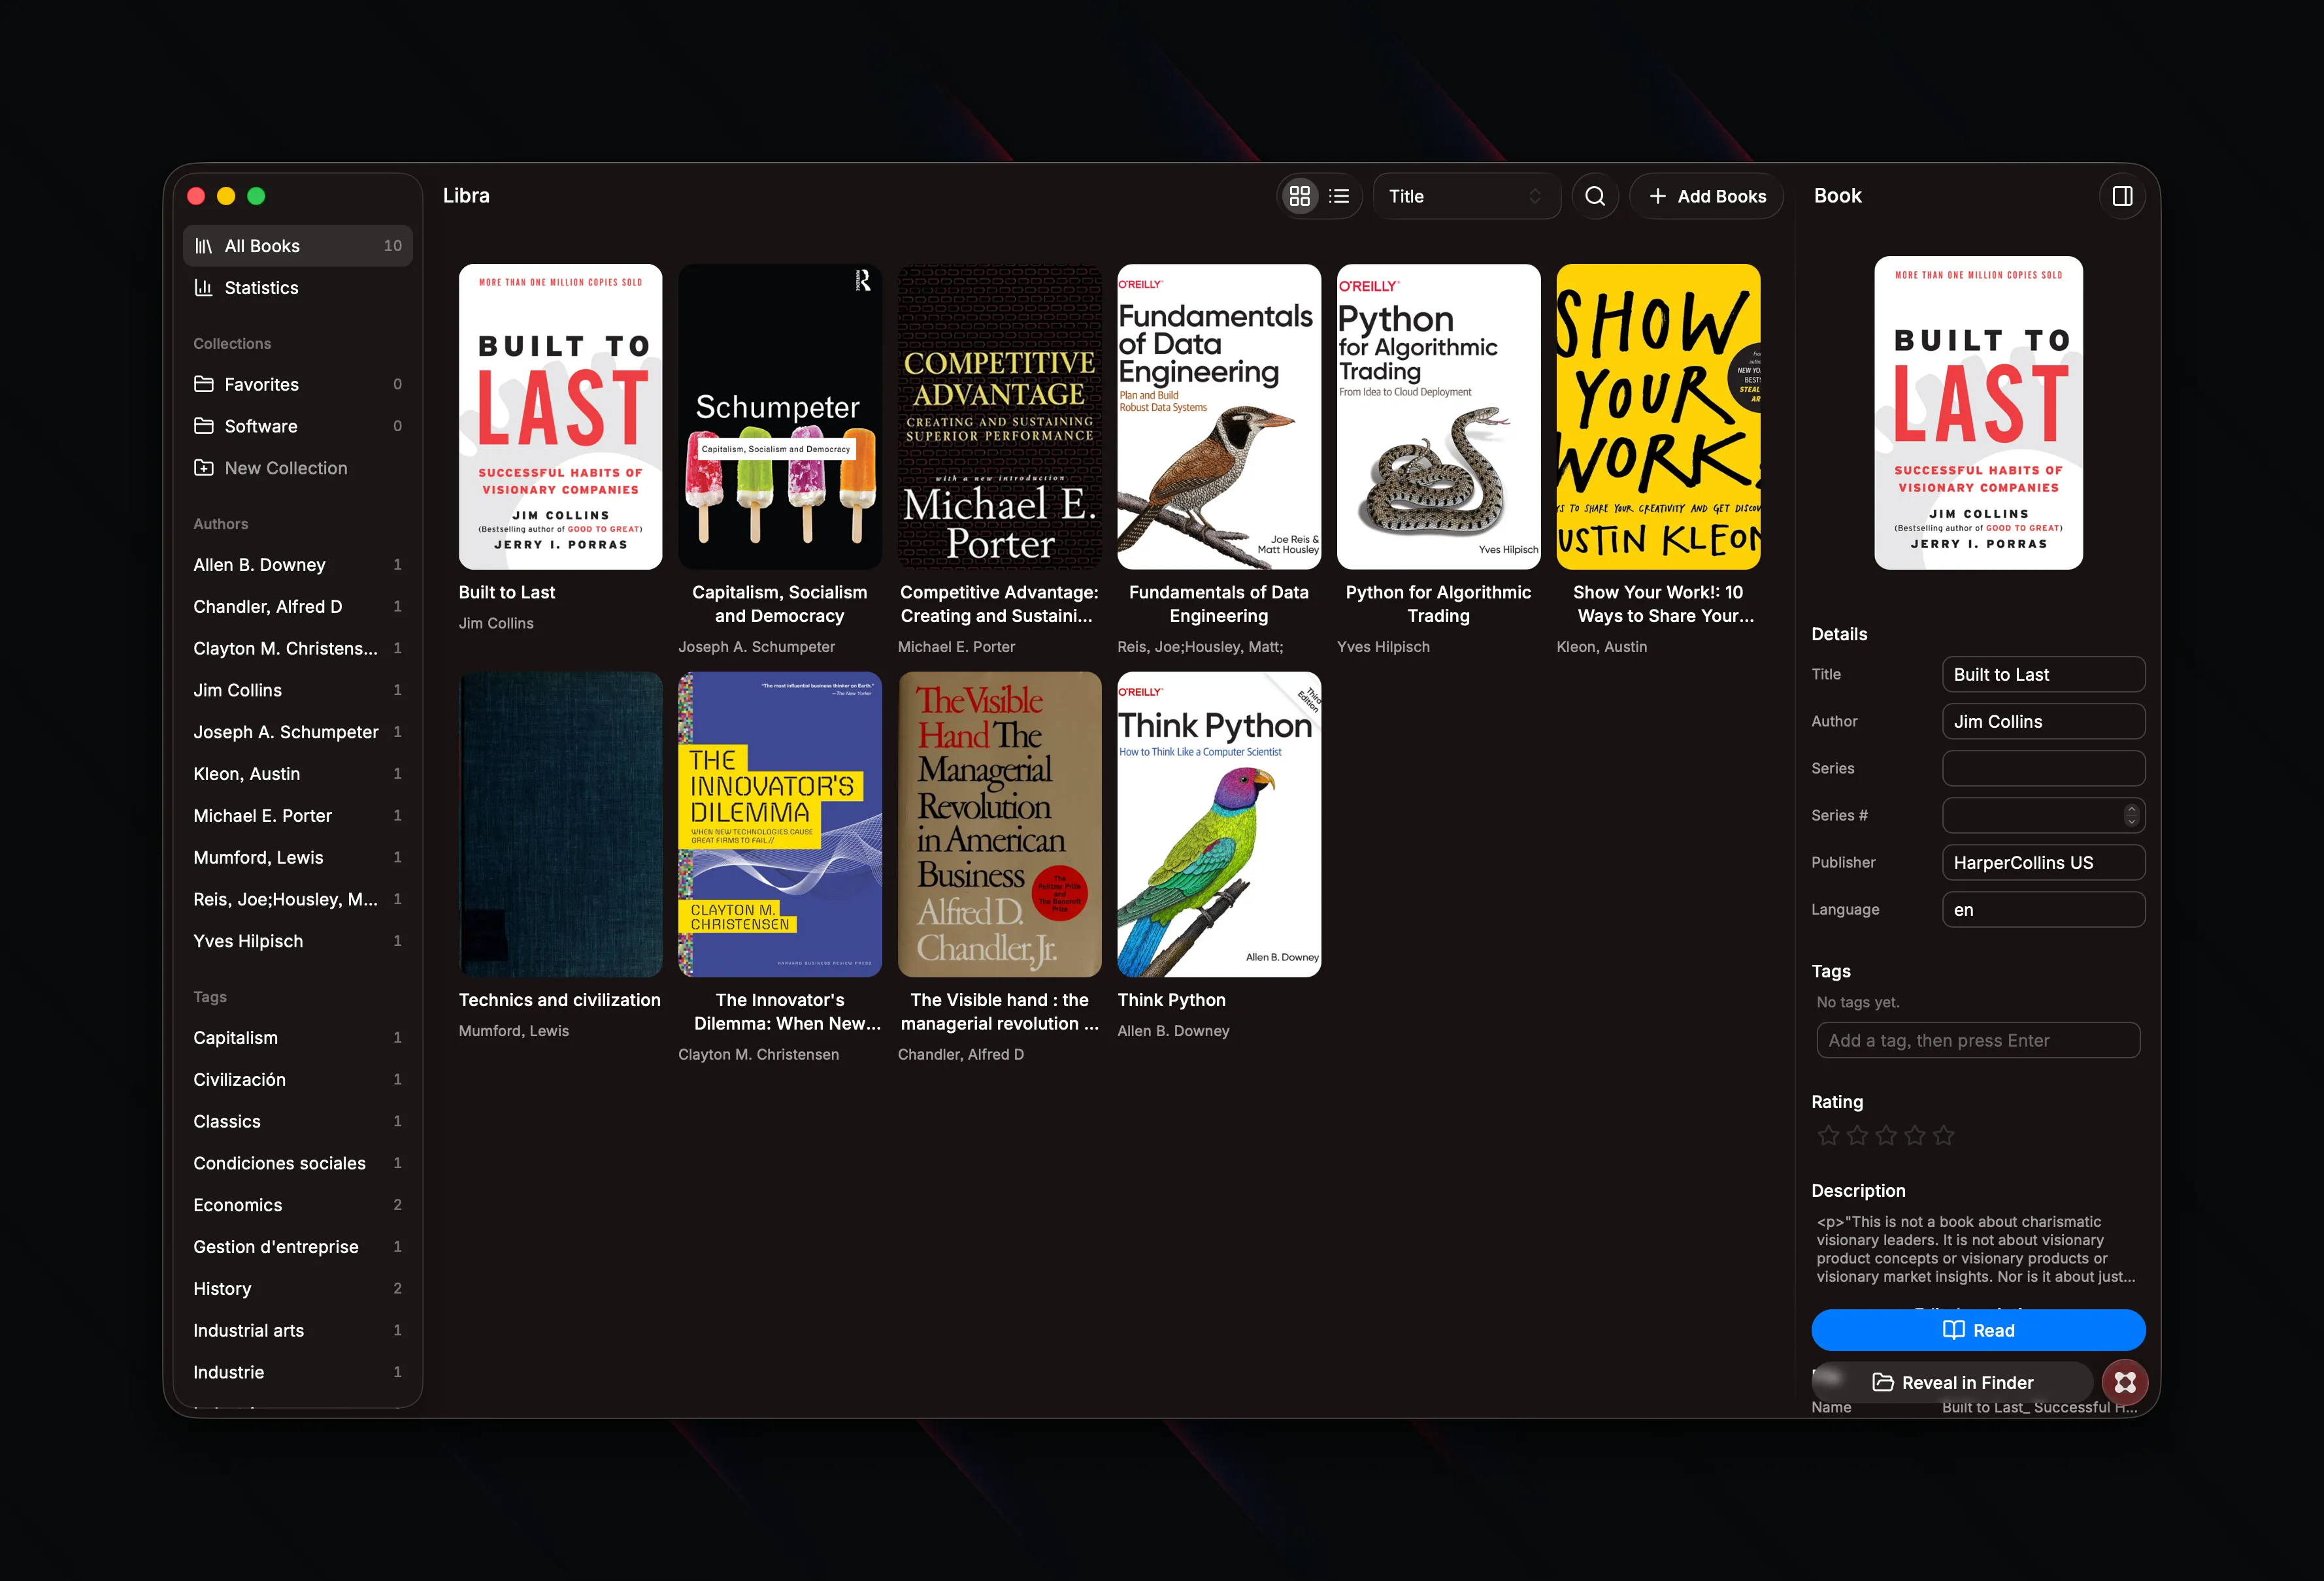Screen dimensions: 2324x1581
Task: Click the Statistics bar chart icon
Action: point(204,288)
